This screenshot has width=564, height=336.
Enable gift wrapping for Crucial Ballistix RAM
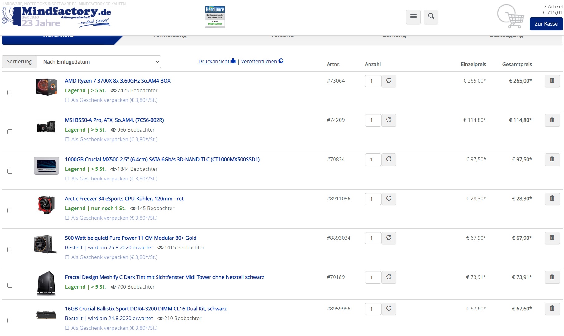click(x=67, y=328)
